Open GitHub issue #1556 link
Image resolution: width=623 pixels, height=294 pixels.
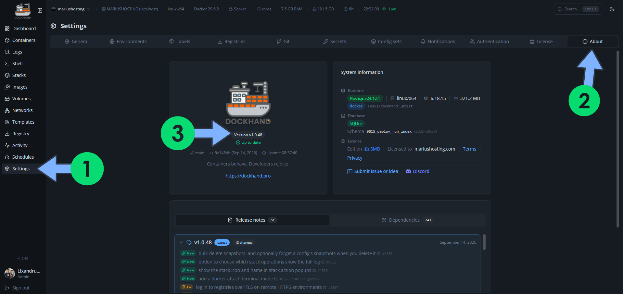pos(385,254)
